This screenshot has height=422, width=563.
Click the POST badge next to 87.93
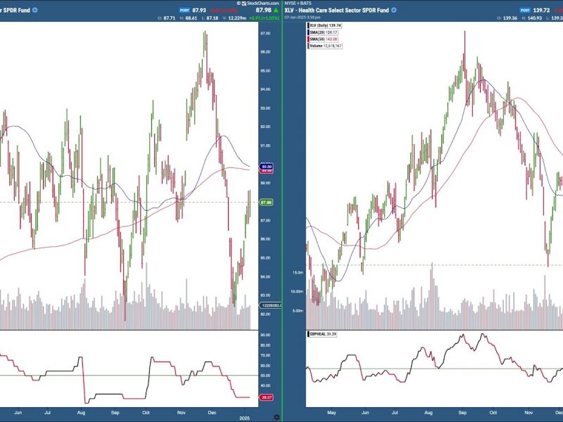tap(184, 11)
